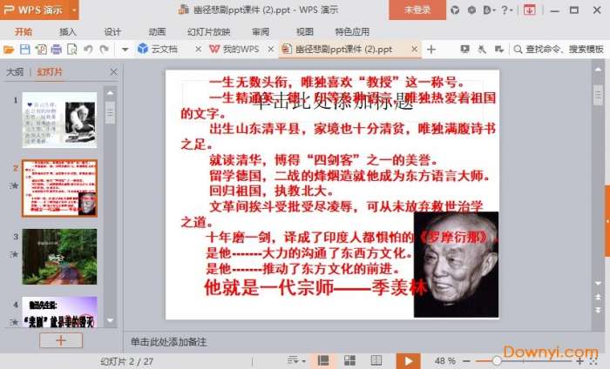Image resolution: width=610 pixels, height=369 pixels.
Task: Switch to the 开始 ribbon tab
Action: (24, 32)
